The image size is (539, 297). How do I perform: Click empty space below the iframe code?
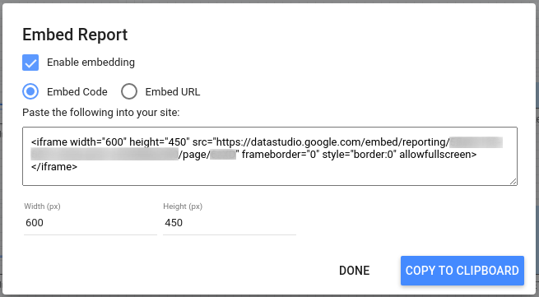click(x=270, y=178)
